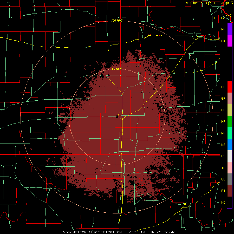Viewport: 234px width, 234px height.
Task: Click the gray GC legend swatch
Action: pos(230,179)
